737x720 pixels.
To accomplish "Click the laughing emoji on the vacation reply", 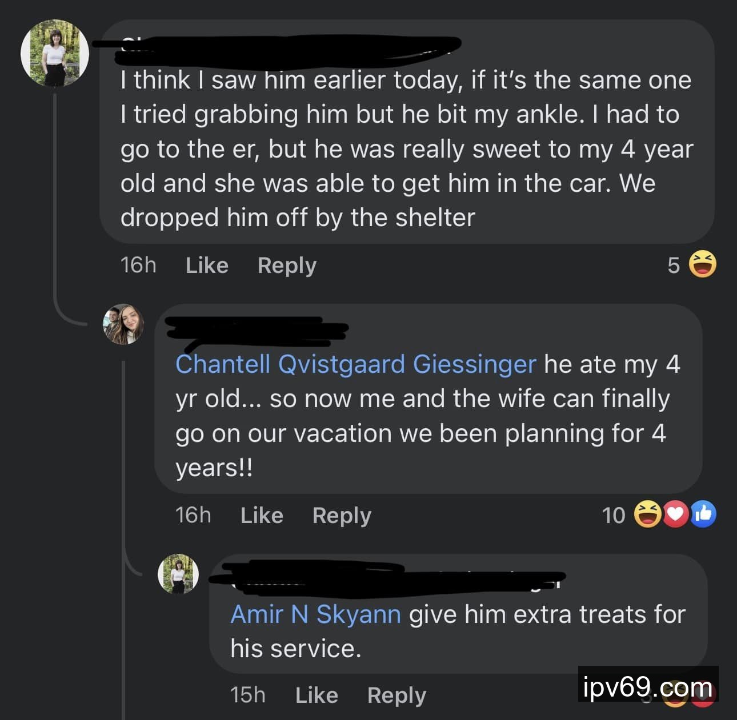I will coord(648,514).
